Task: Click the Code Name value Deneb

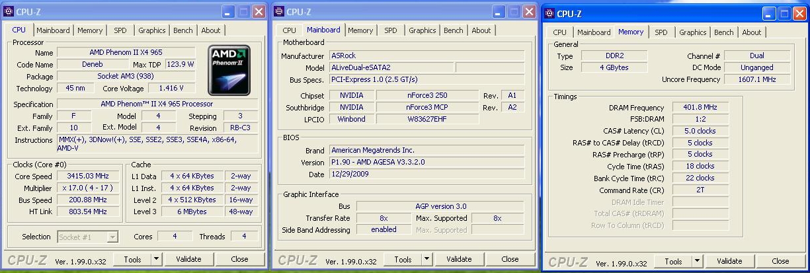Action: pos(91,64)
